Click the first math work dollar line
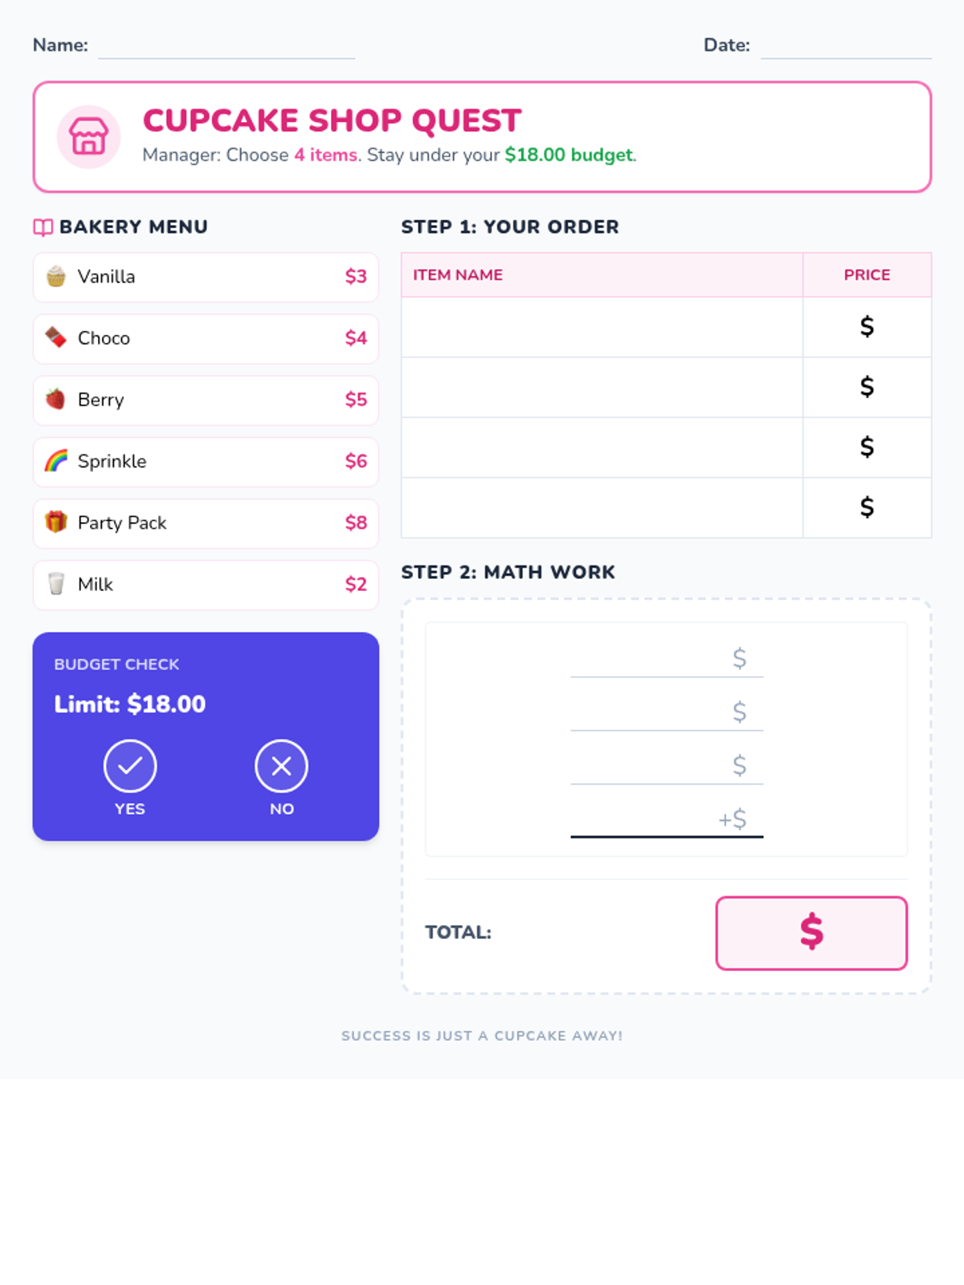964x1285 pixels. click(x=667, y=659)
